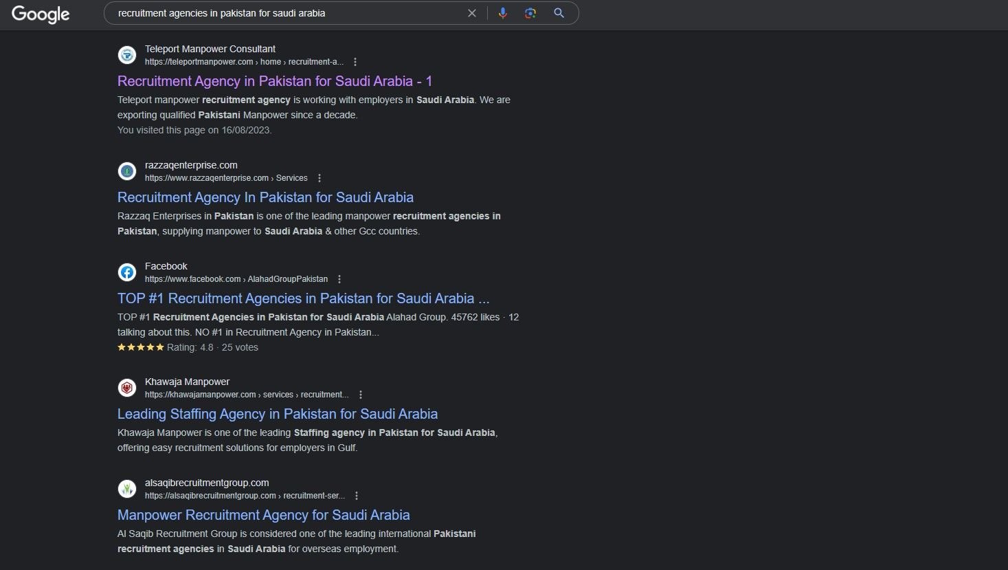Click the Teleport Manpower Consultant favicon
This screenshot has width=1008, height=570.
click(x=127, y=55)
